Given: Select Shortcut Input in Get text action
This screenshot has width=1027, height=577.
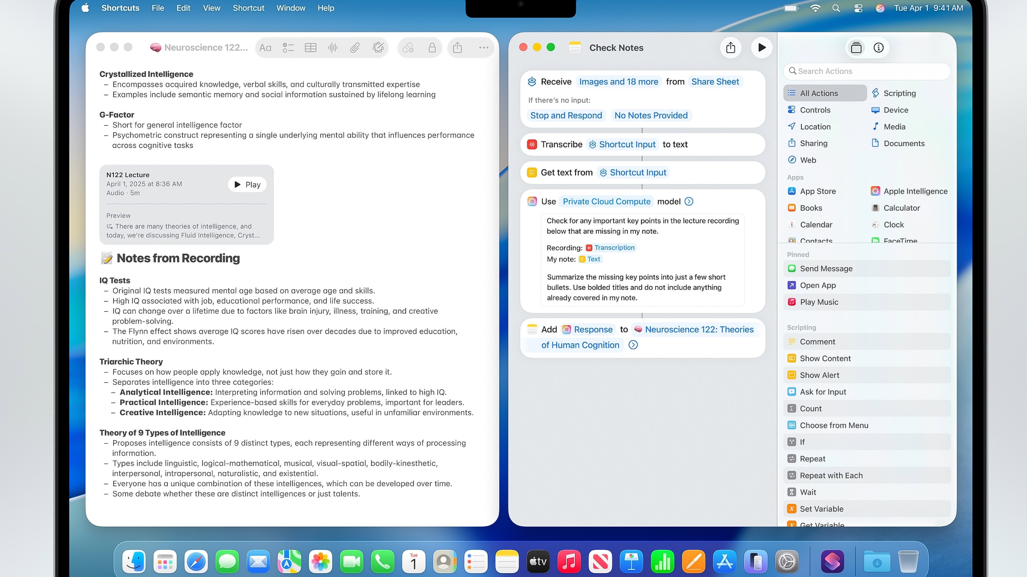Looking at the screenshot, I should [633, 173].
